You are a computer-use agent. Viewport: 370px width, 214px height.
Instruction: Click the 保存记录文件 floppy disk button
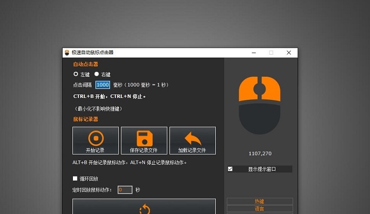click(144, 141)
